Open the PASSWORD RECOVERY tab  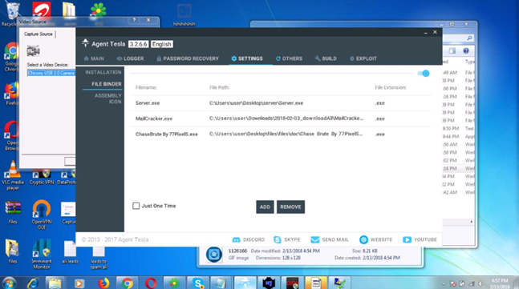188,58
